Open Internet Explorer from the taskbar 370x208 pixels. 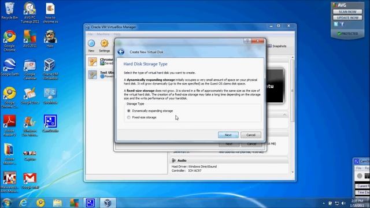click(23, 203)
